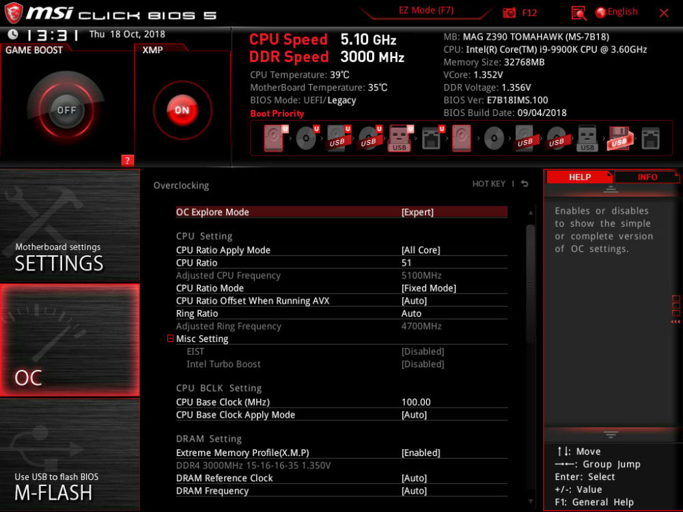Change language via English label
Image resolution: width=683 pixels, height=512 pixels.
coord(622,12)
